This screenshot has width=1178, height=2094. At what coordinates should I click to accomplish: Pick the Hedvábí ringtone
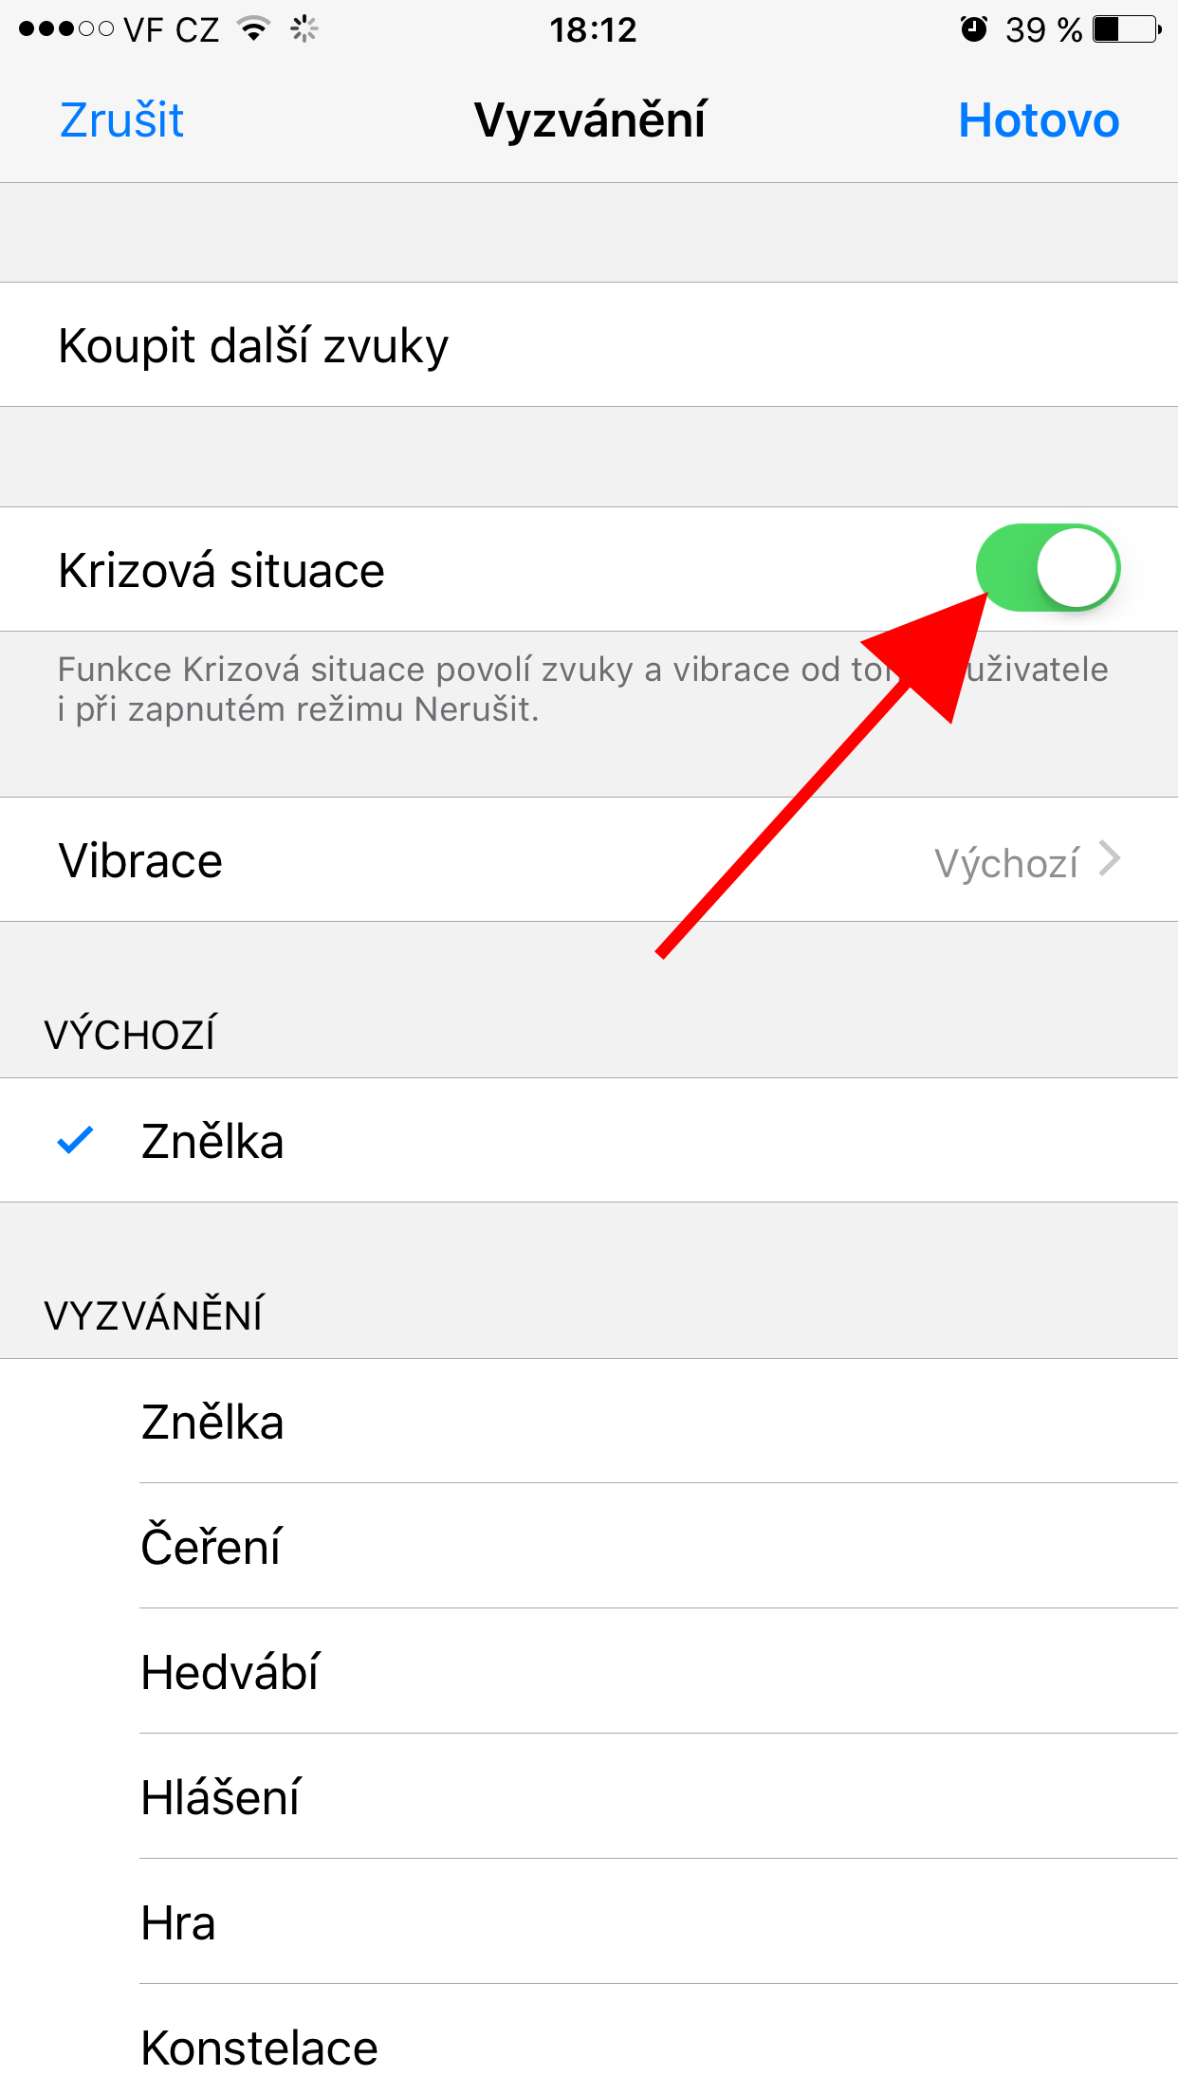click(x=230, y=1671)
